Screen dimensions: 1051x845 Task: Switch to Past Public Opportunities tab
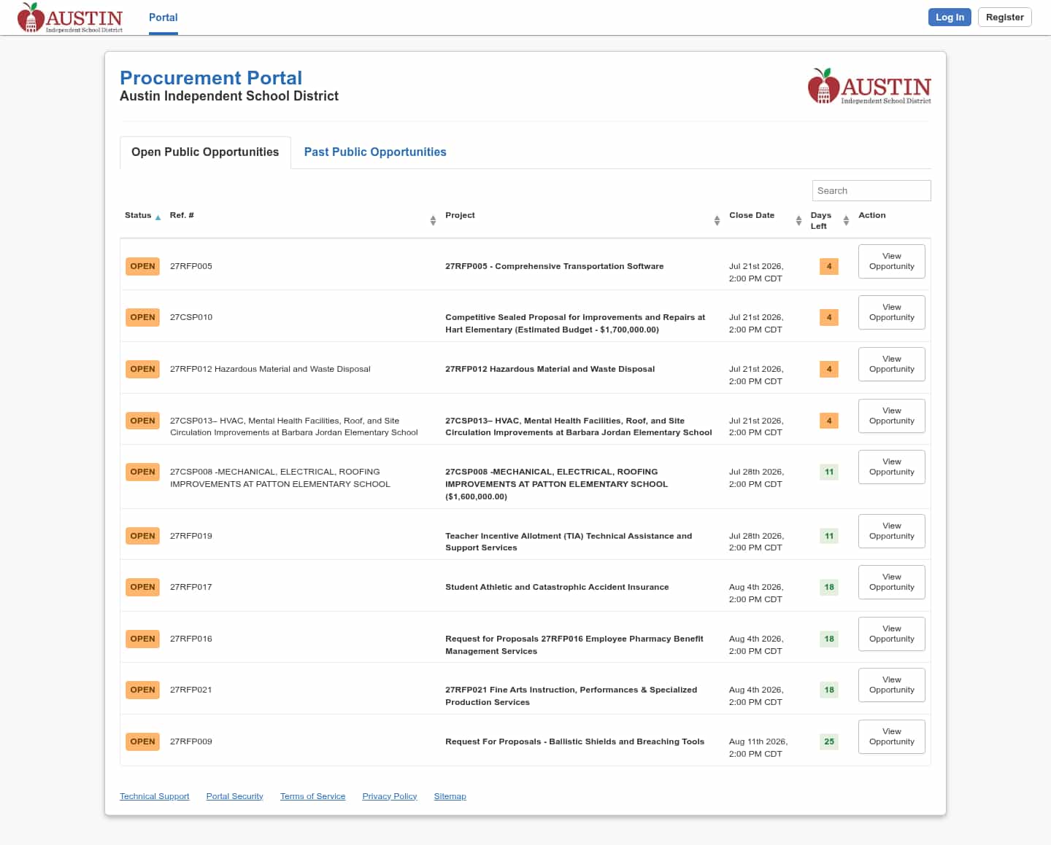pyautogui.click(x=375, y=152)
